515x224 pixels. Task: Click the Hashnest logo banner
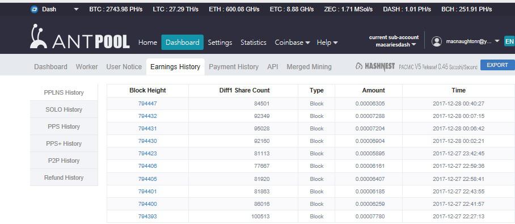point(375,66)
